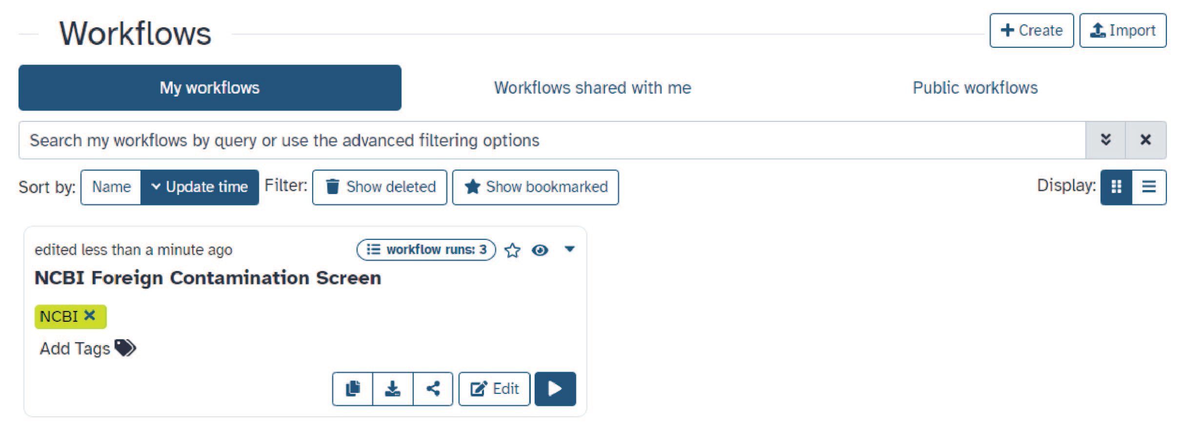Click the eye icon on the workflow card
Viewport: 1181px width, 447px height.
540,250
